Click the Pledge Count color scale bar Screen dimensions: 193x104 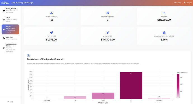tap(178, 86)
